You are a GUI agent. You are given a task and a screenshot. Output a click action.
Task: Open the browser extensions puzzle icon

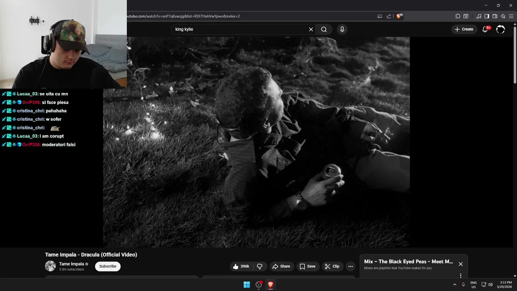[x=458, y=16]
